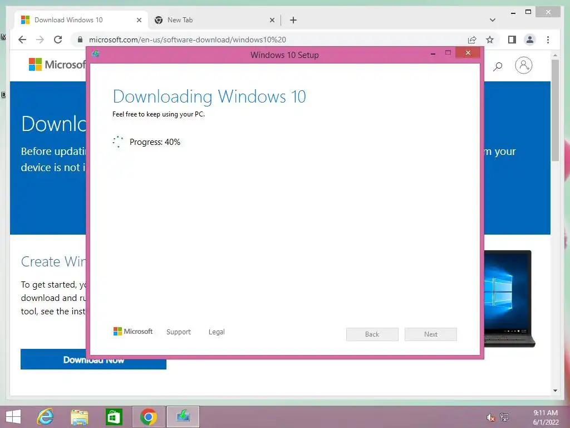570x428 pixels.
Task: Click the Legal link in setup
Action: click(217, 332)
